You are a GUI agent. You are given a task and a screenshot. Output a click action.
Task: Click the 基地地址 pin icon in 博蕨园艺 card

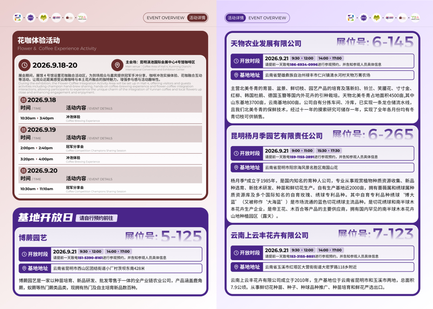[x=24, y=268]
